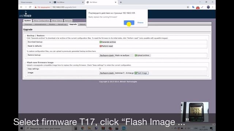234x131 pixels.
Task: Click the power meter video thumbnail
Action: (195, 112)
